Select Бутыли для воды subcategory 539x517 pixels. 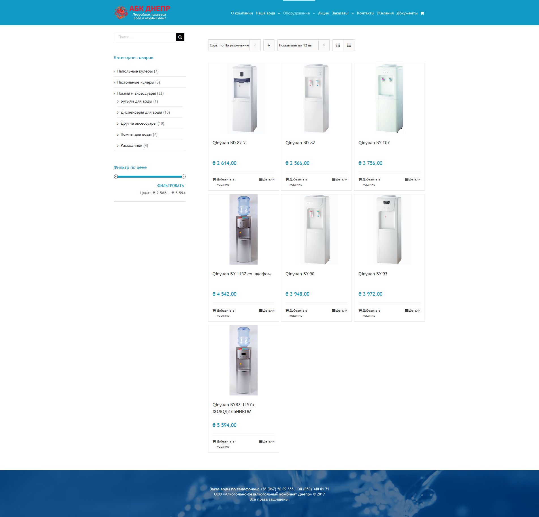(136, 101)
